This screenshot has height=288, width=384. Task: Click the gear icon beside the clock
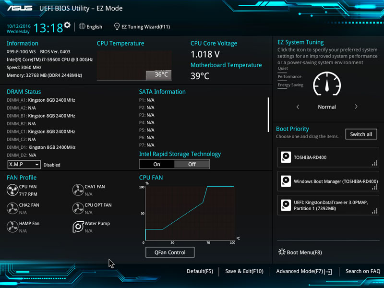pyautogui.click(x=67, y=25)
